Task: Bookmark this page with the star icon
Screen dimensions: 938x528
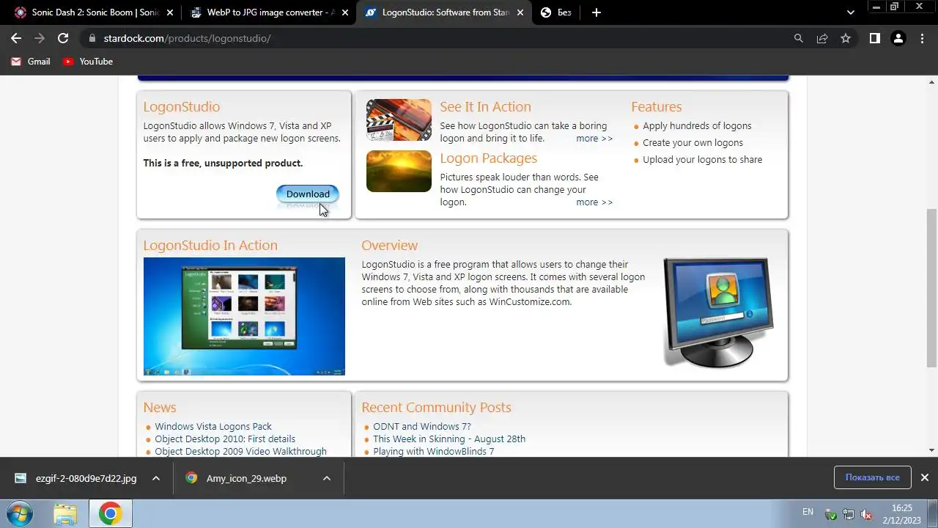Action: [846, 38]
